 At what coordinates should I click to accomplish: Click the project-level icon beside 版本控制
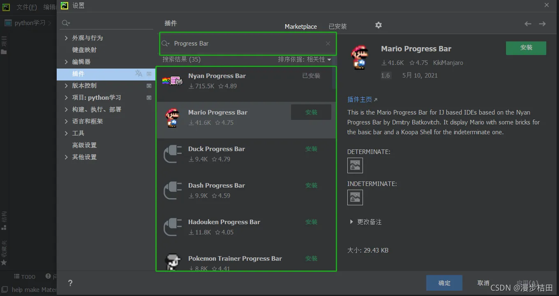pyautogui.click(x=149, y=86)
